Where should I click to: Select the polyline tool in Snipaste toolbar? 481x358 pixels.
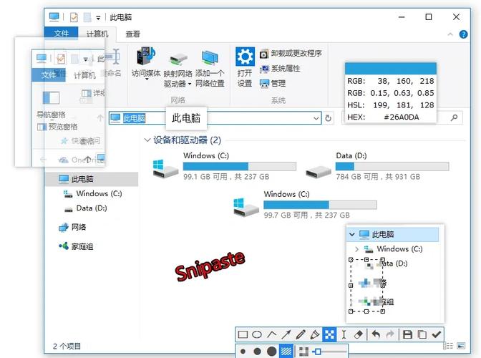(x=271, y=334)
